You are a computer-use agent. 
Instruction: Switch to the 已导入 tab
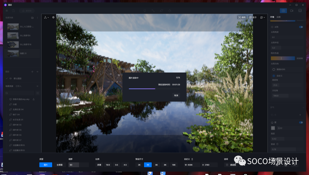pyautogui.click(x=19, y=86)
